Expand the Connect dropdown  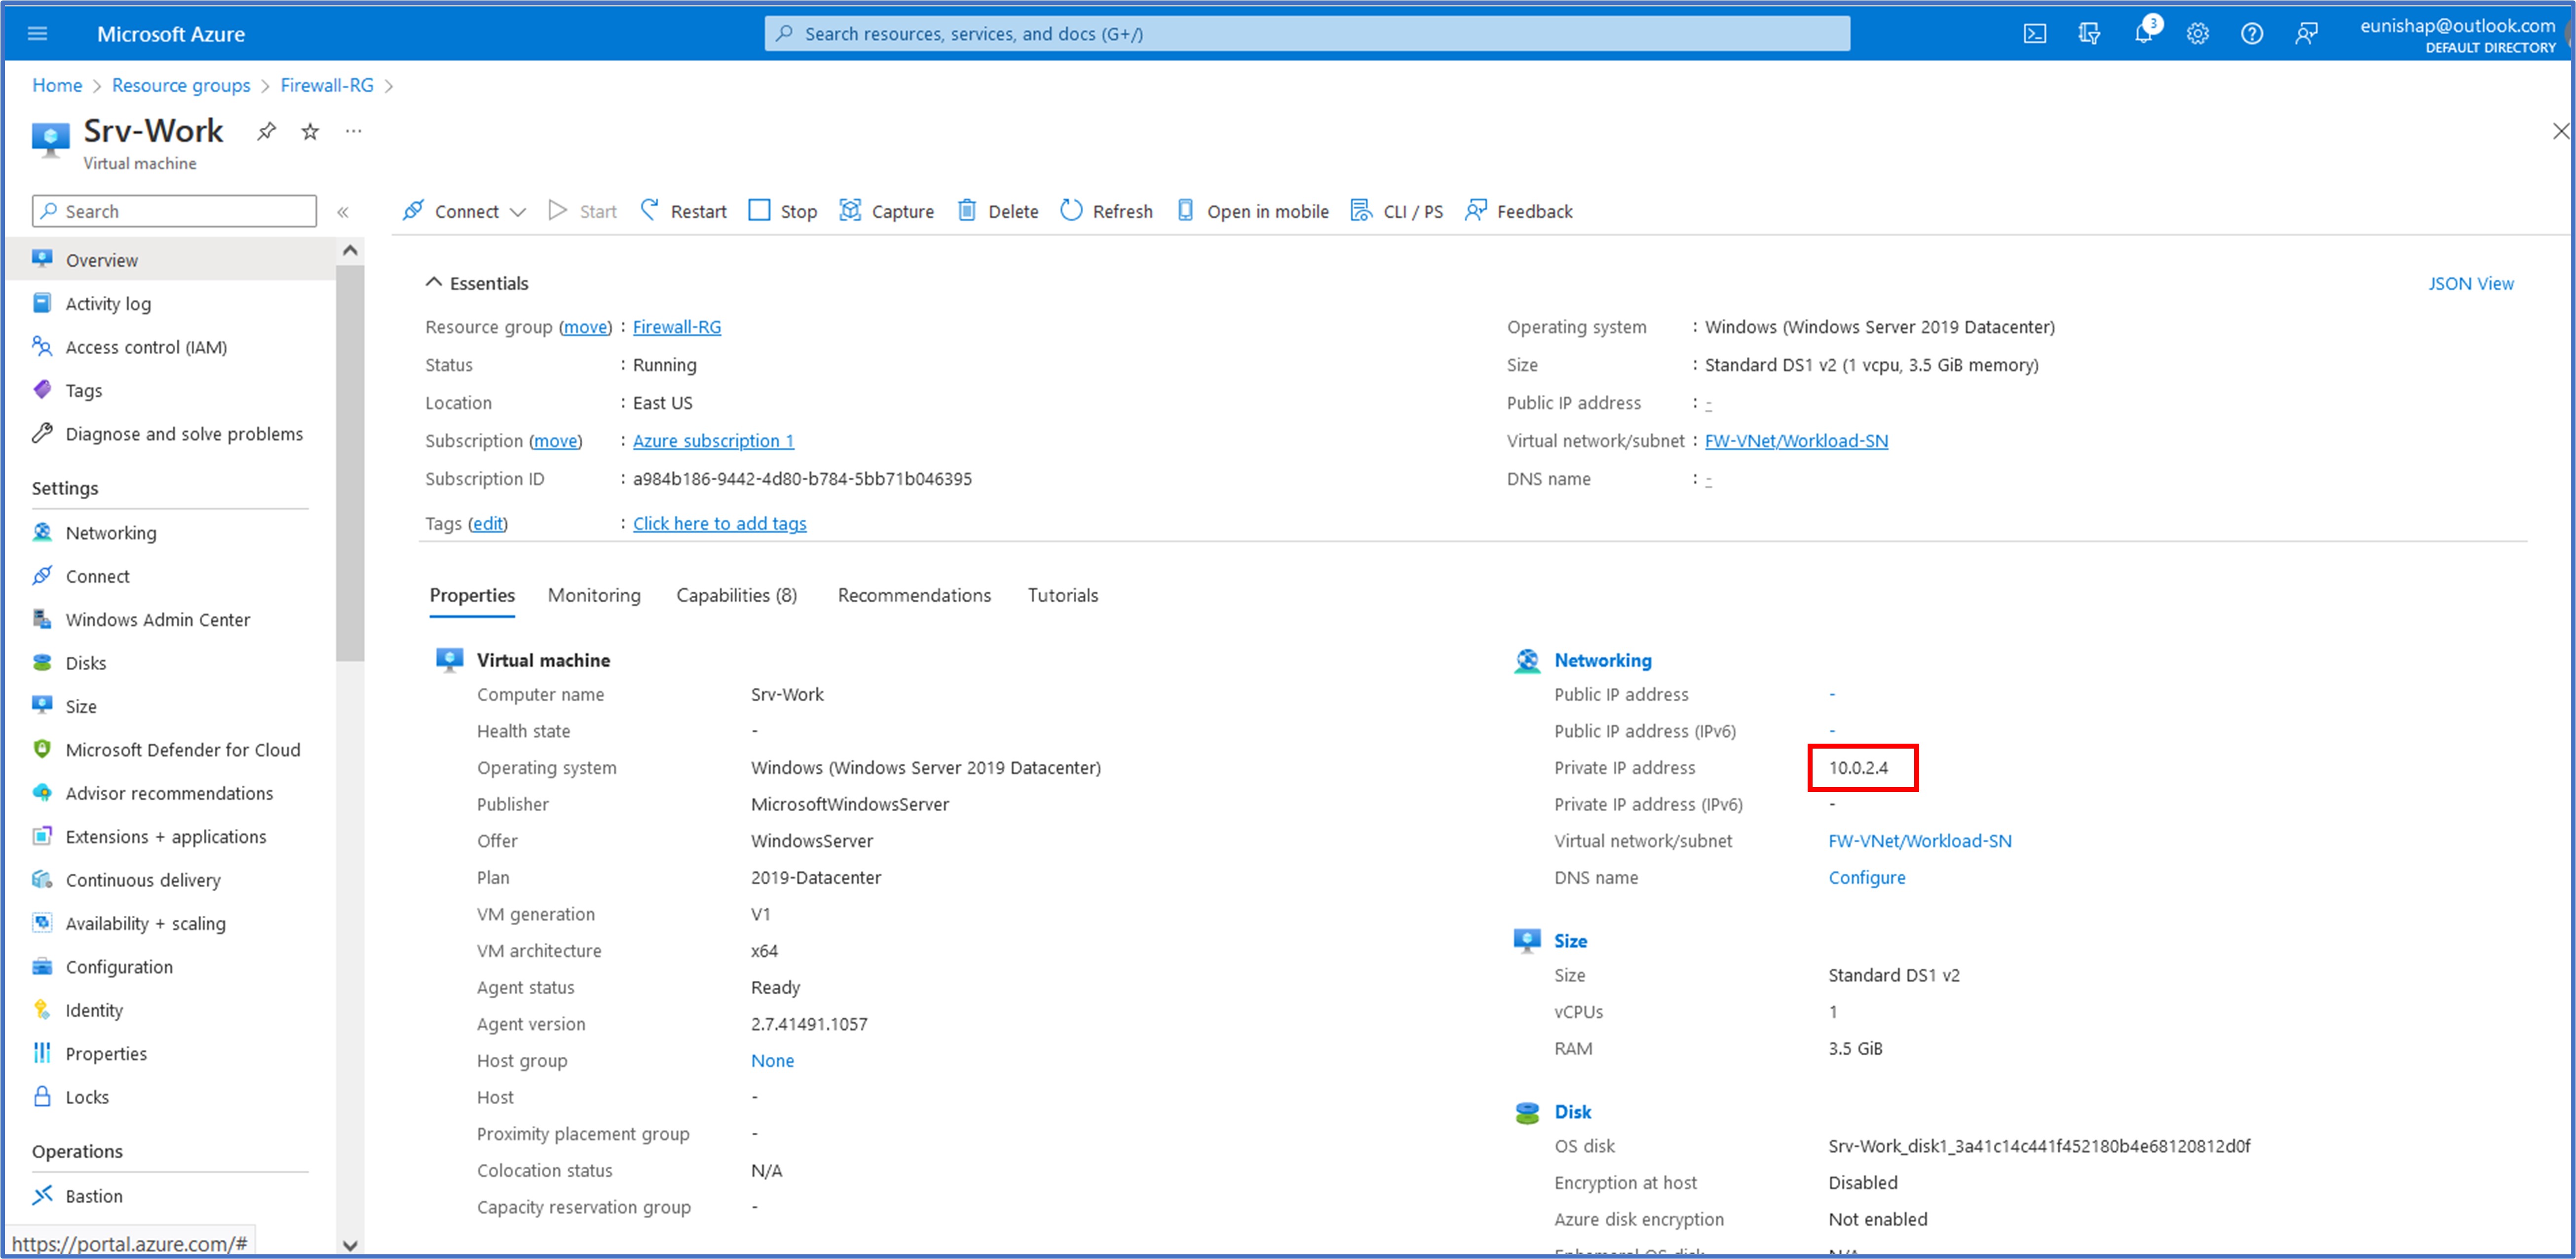click(x=518, y=211)
